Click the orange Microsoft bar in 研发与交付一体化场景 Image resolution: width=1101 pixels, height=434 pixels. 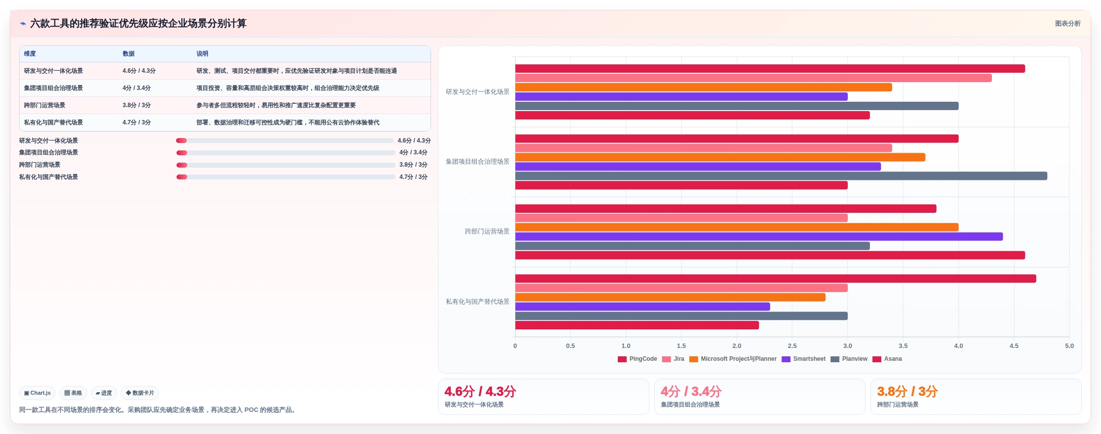coord(703,87)
